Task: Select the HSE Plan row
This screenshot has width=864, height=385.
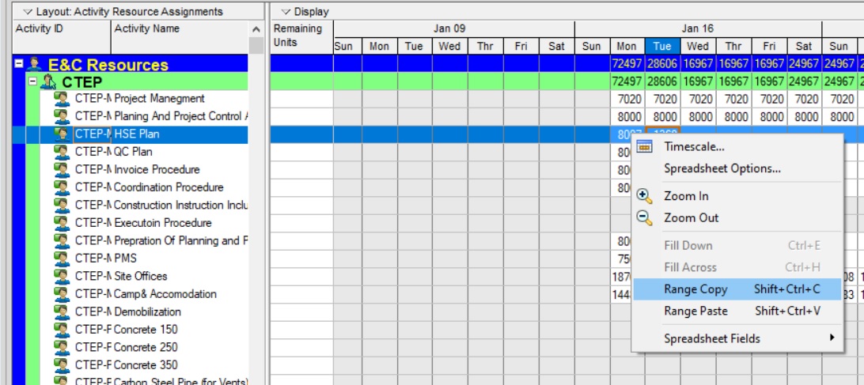Action: tap(131, 134)
